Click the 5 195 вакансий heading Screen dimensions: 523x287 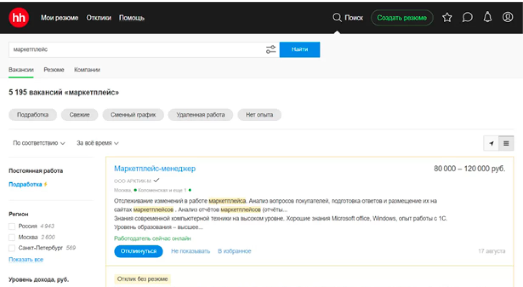(x=64, y=92)
